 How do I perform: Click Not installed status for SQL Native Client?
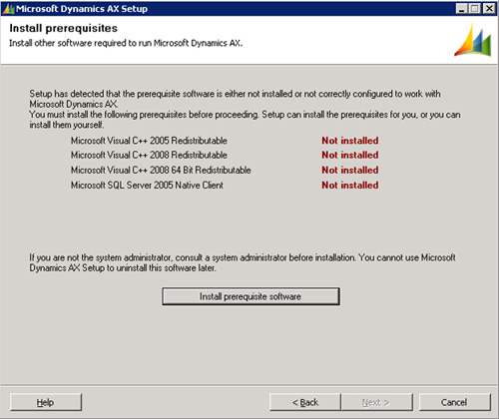pyautogui.click(x=350, y=185)
